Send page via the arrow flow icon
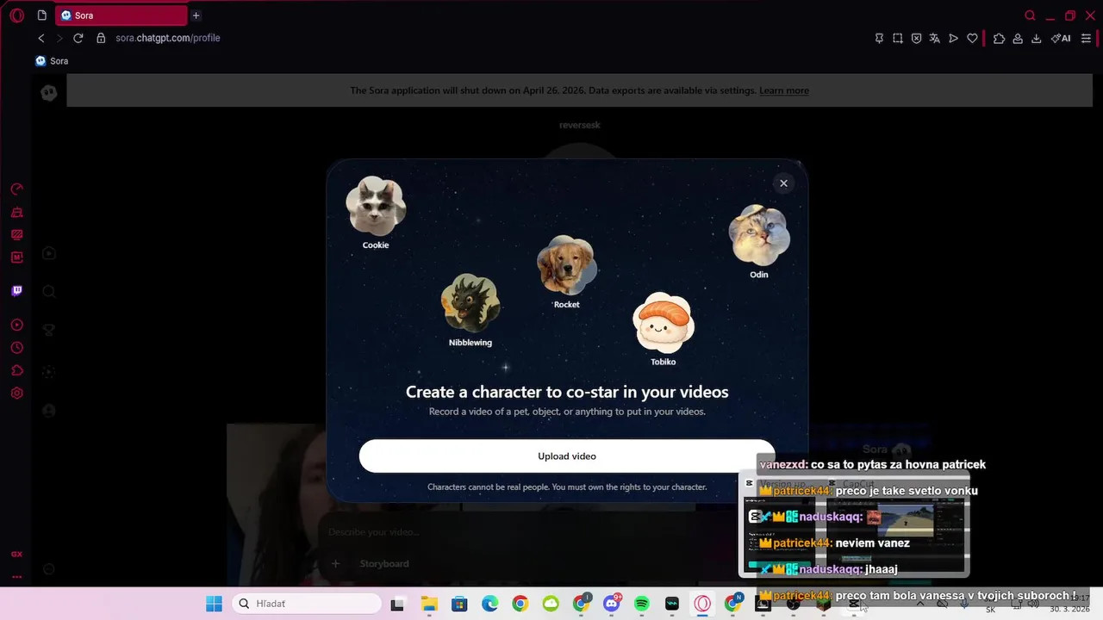 coord(953,38)
